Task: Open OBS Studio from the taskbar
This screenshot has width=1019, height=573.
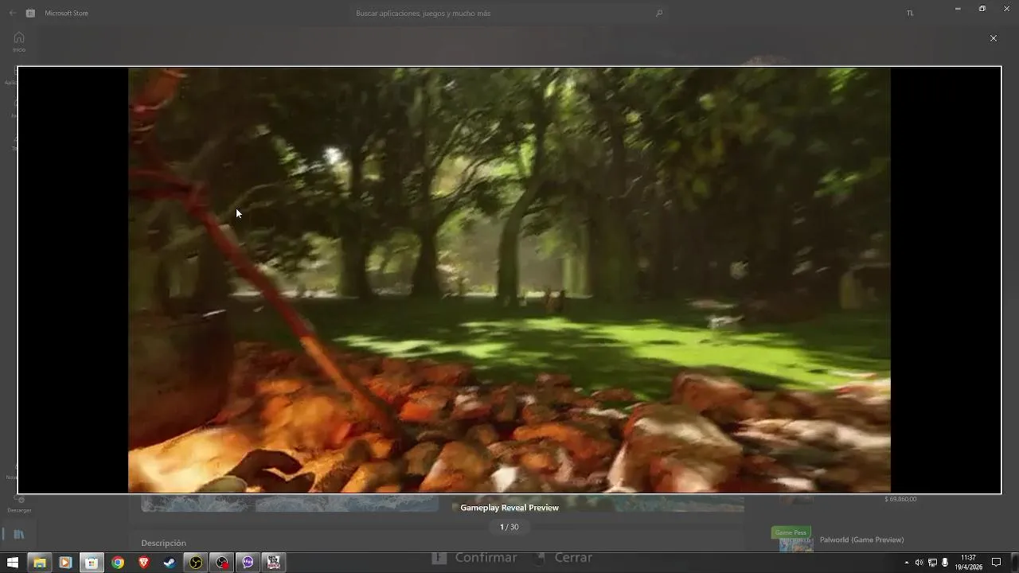Action: tap(196, 563)
